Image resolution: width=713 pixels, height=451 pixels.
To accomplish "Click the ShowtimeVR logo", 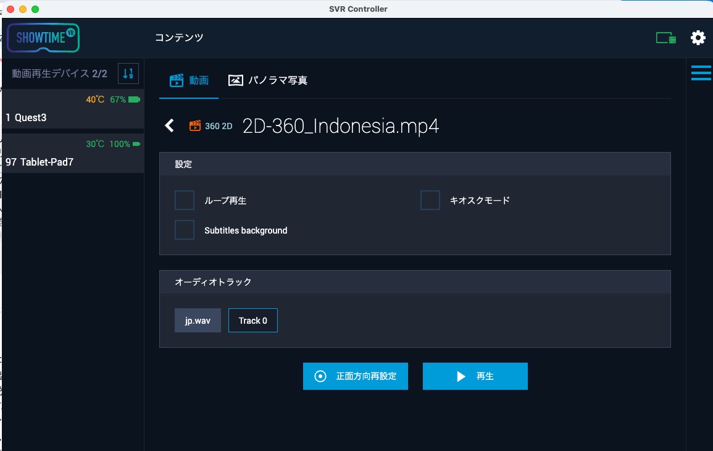I will (x=43, y=37).
